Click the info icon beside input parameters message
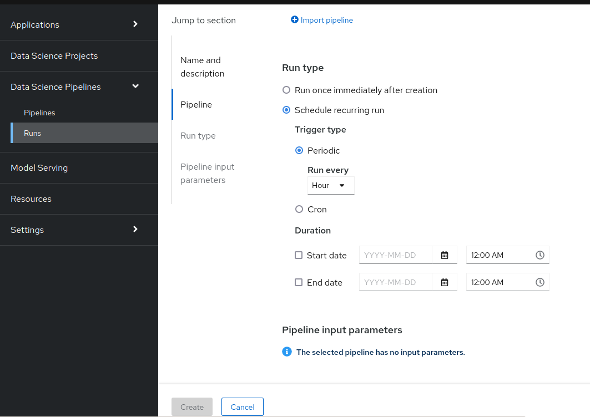The width and height of the screenshot is (590, 417). [287, 352]
